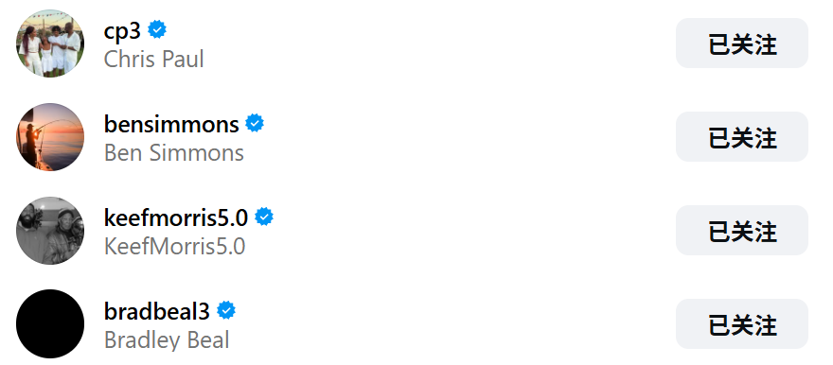Click the Ben Simmons display name

point(174,153)
